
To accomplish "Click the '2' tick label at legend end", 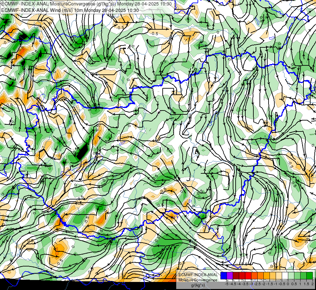I will [312, 284].
